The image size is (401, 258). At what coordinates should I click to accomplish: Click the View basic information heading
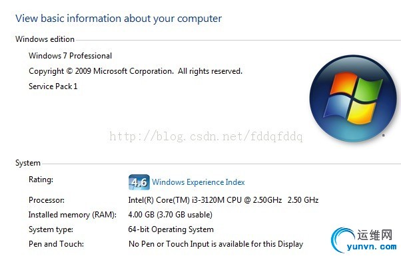point(119,19)
